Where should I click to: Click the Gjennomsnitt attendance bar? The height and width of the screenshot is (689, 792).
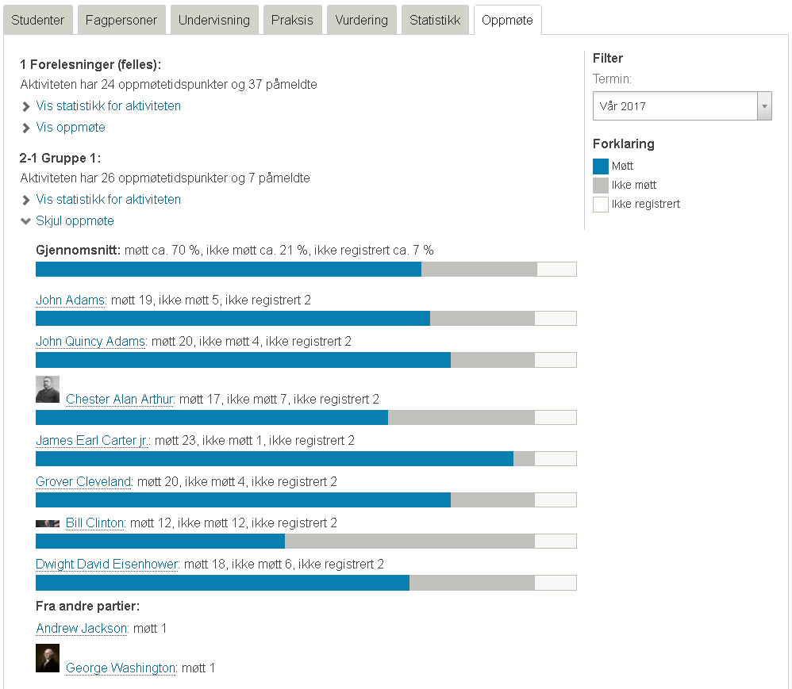(306, 269)
